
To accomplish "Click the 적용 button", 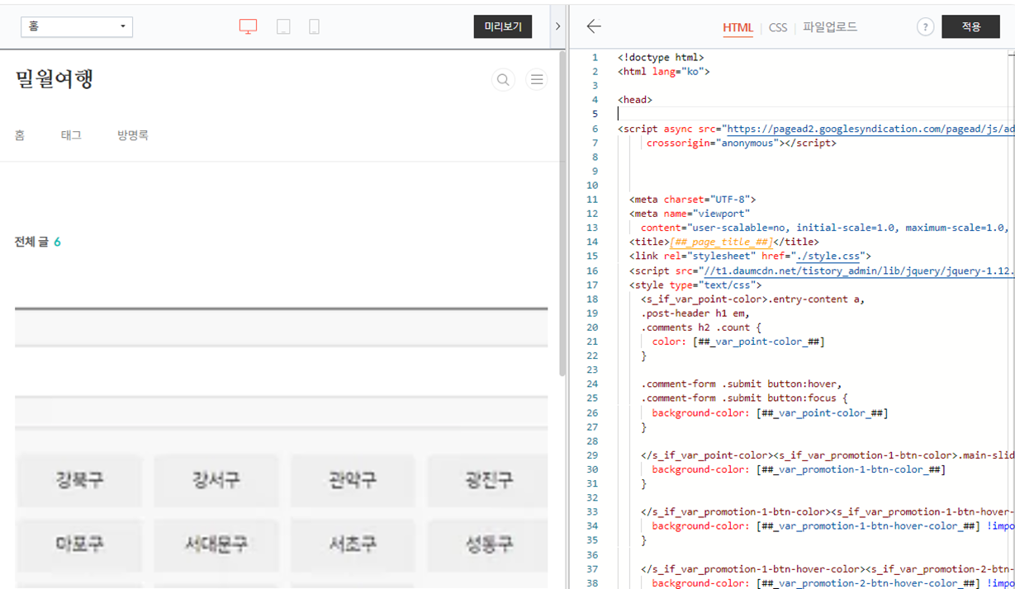I will 970,26.
